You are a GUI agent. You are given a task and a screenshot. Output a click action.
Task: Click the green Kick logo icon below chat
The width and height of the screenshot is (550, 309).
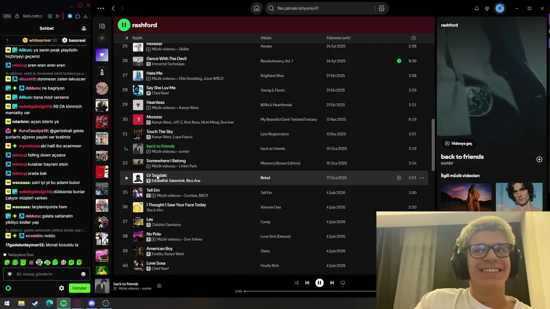point(8,288)
